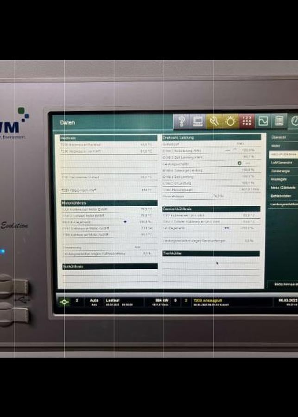The height and width of the screenshot is (417, 298).
Task: Open the computer system screen icon
Action: [198, 121]
